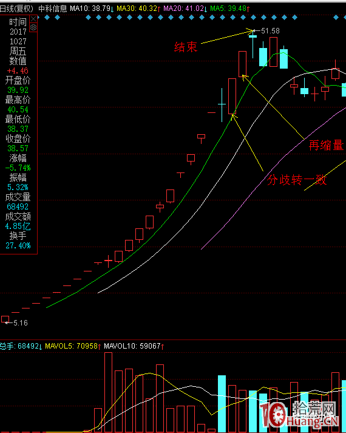Open the info panel gear settings
The width and height of the screenshot is (346, 433).
(33, 27)
